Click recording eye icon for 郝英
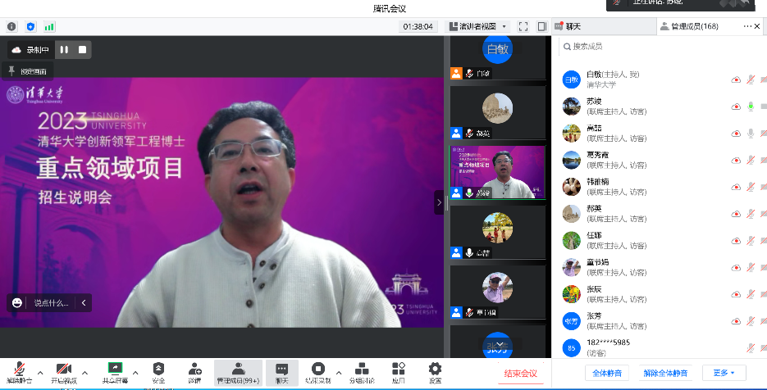Image resolution: width=767 pixels, height=390 pixels. click(x=736, y=214)
